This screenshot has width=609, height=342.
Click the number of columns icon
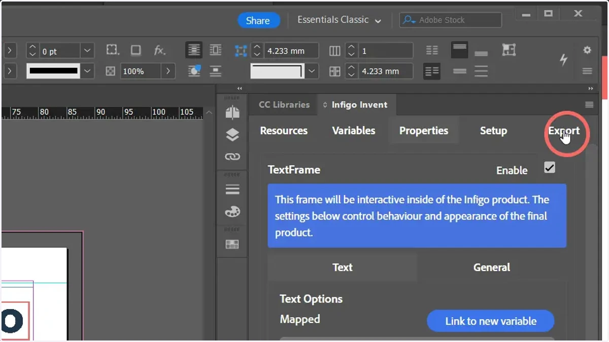335,50
